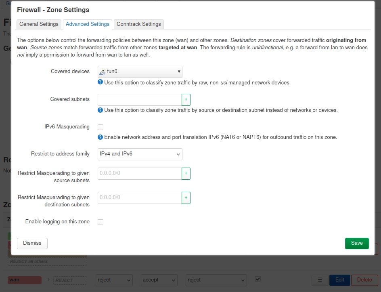The width and height of the screenshot is (381, 292).
Task: Open Restrict to address family dropdown
Action: (x=140, y=154)
